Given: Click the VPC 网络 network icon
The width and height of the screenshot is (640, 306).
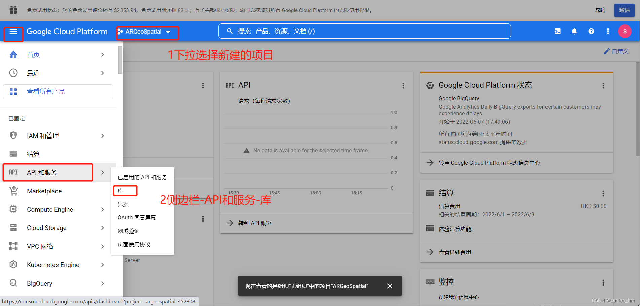Looking at the screenshot, I should pos(13,246).
